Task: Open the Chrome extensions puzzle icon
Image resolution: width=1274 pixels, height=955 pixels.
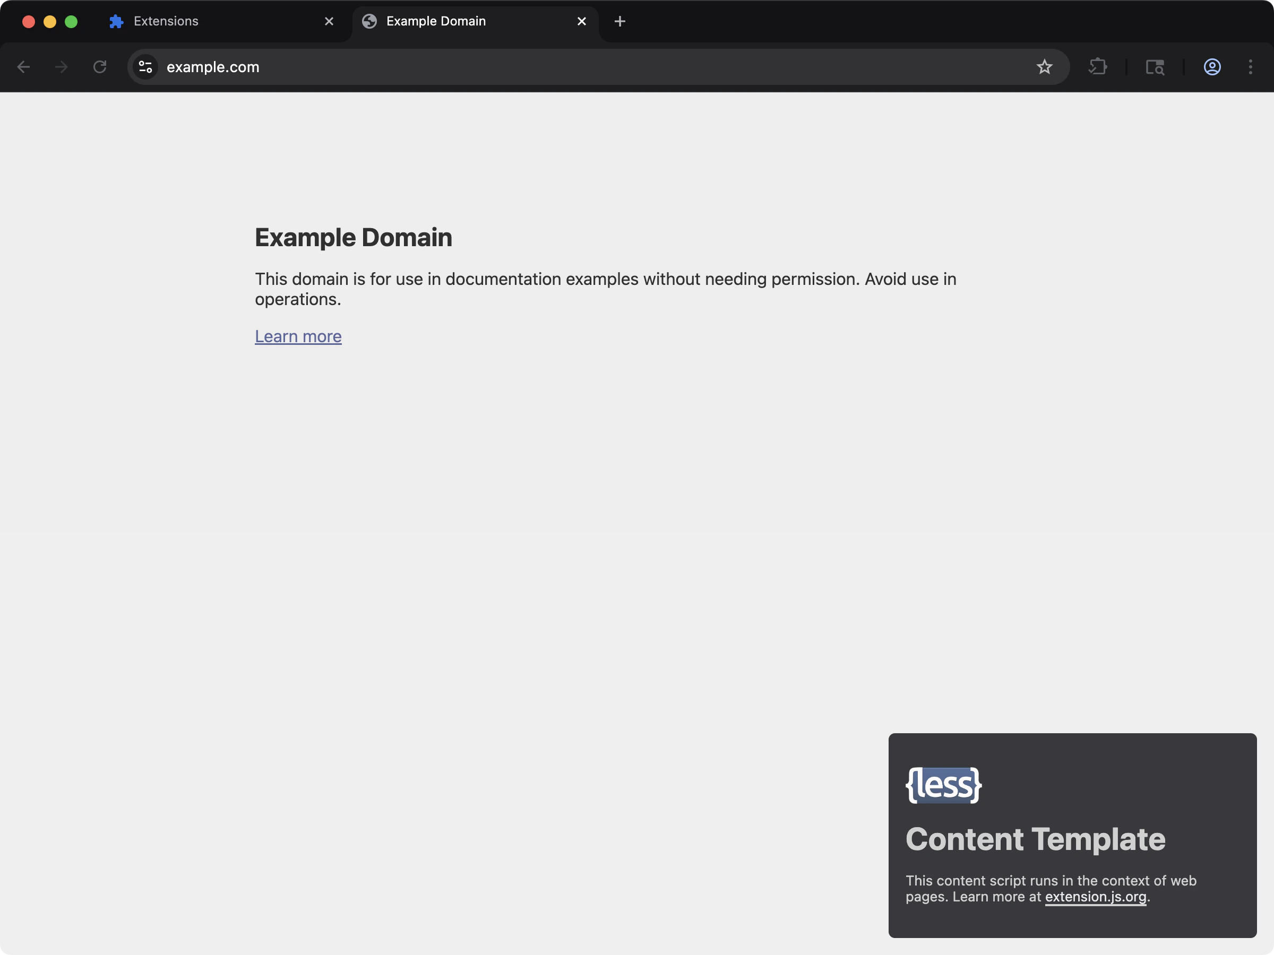Action: (1098, 67)
